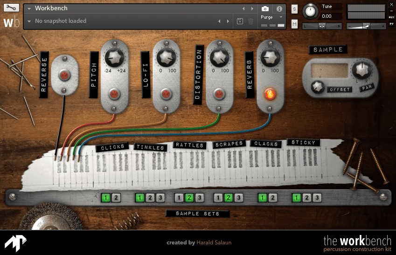Click the Harald Salaun credit name
The width and height of the screenshot is (396, 255).
(x=214, y=242)
